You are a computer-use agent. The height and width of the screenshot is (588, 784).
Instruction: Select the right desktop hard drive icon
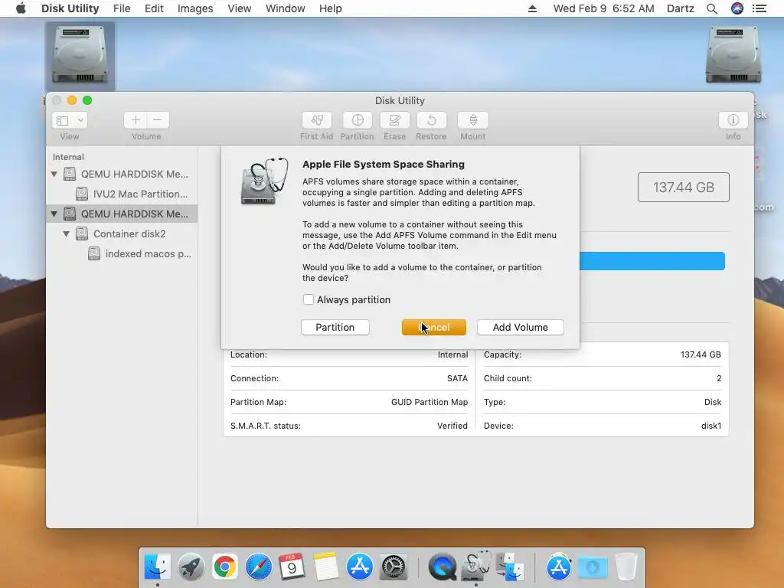733,54
